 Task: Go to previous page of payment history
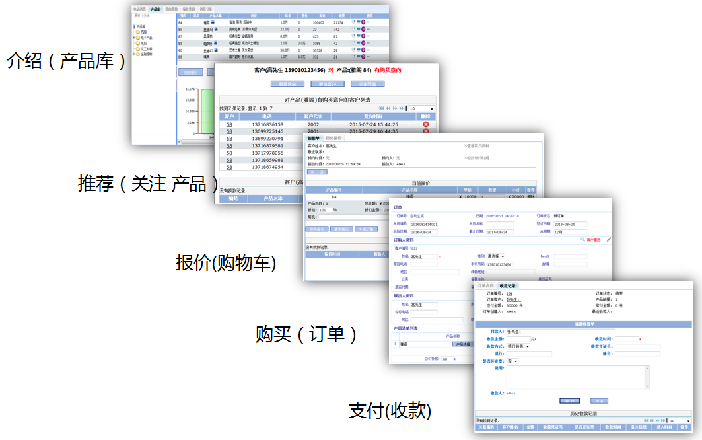coord(651,420)
